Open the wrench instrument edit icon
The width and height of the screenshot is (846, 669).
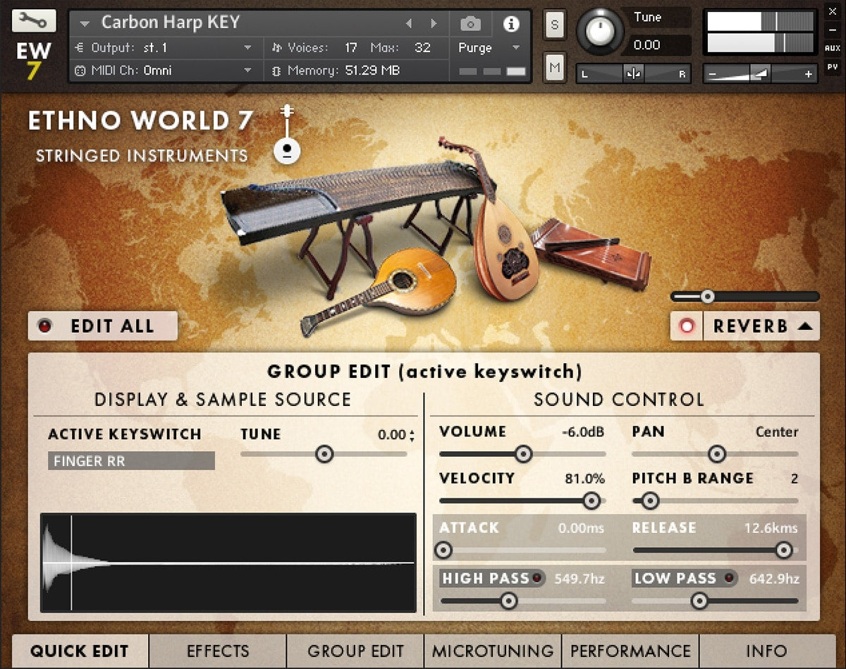point(30,20)
